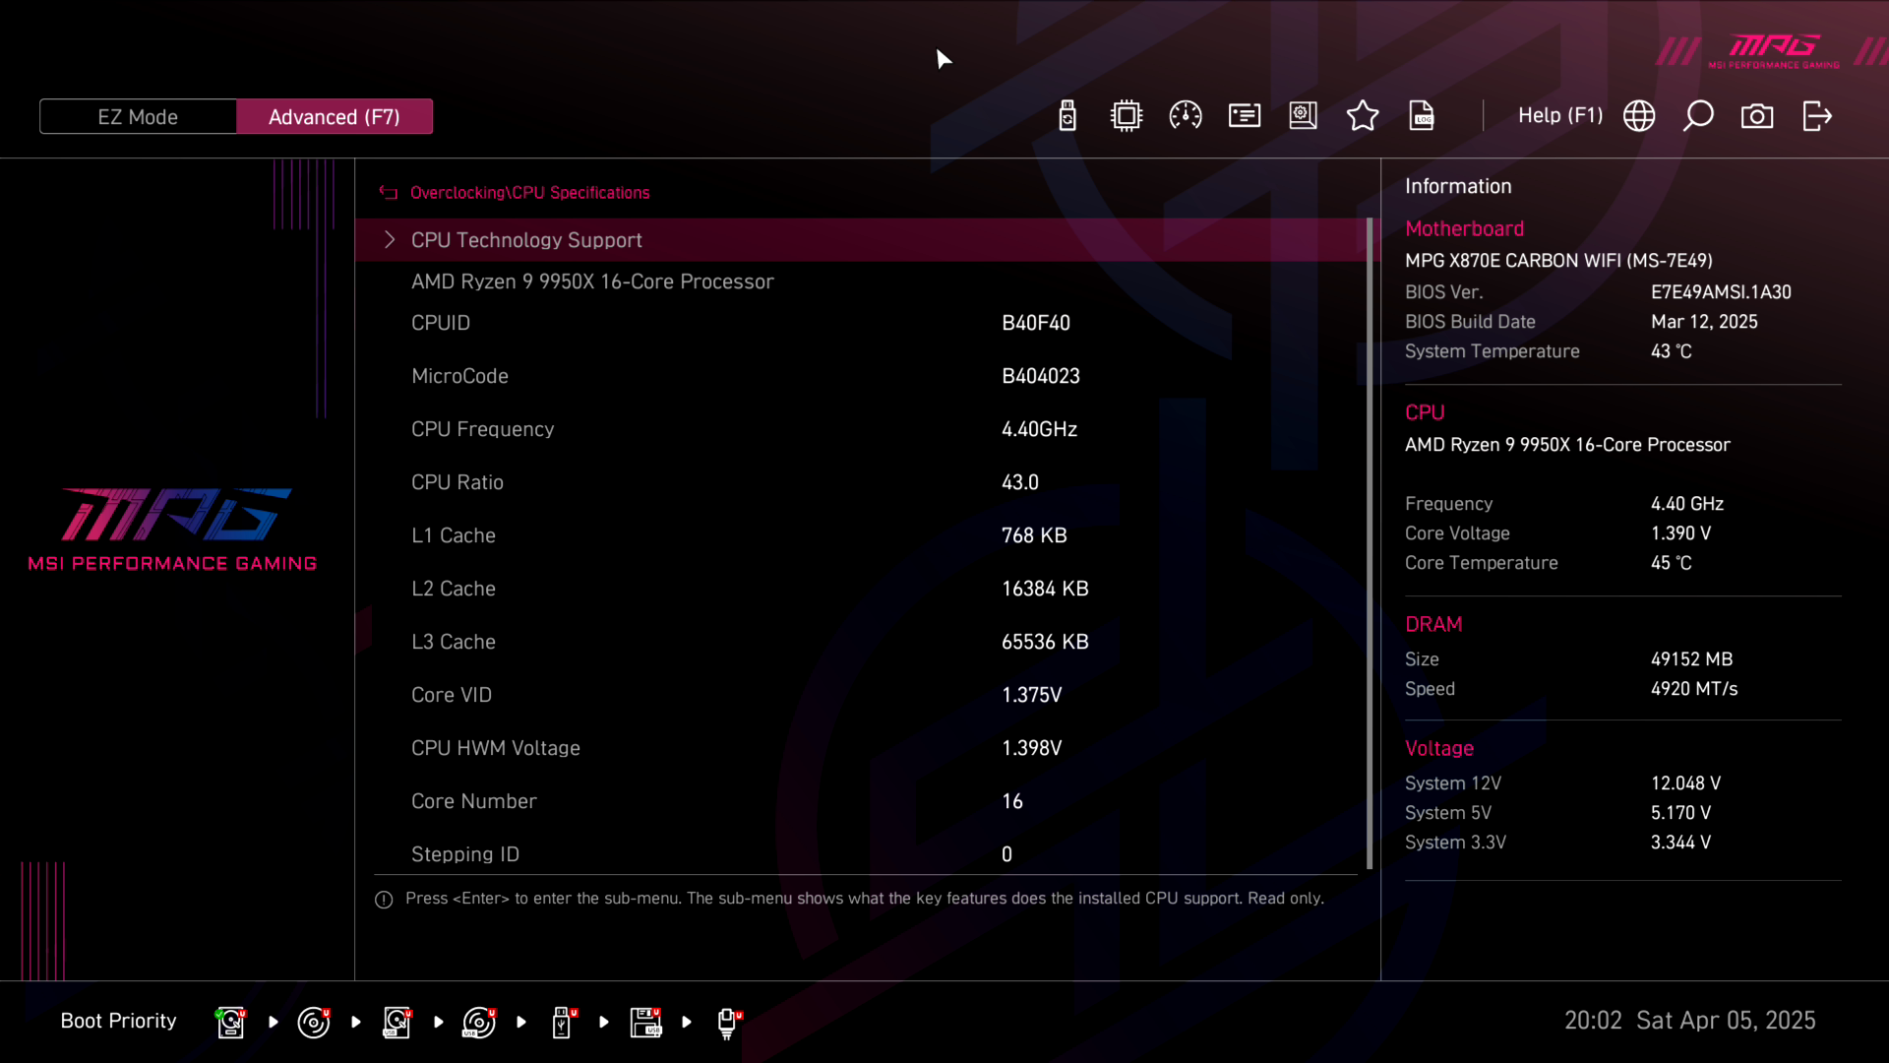Viewport: 1889px width, 1063px height.
Task: Open the speedometer overclocking icon
Action: (1186, 116)
